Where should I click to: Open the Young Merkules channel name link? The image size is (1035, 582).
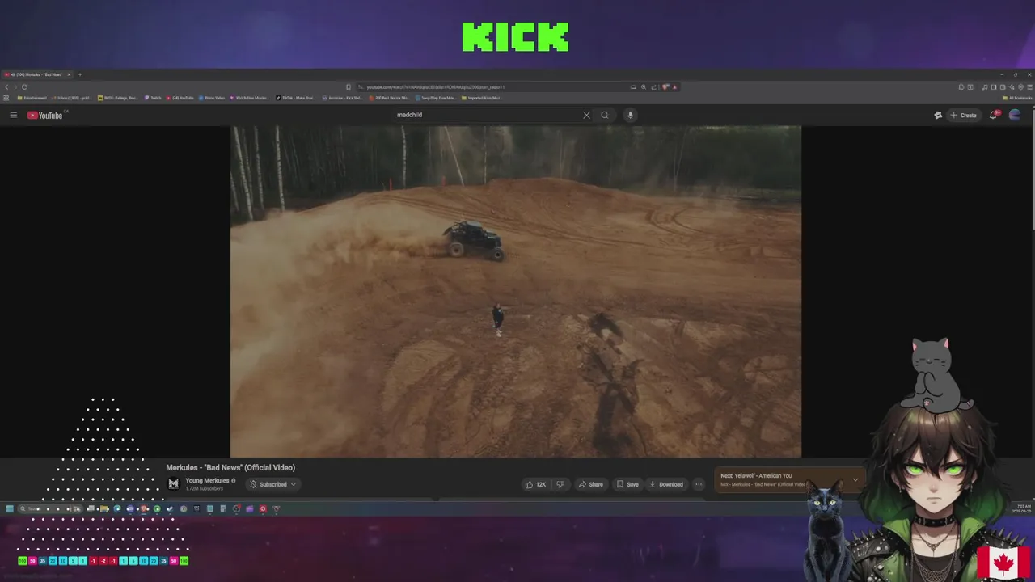[207, 480]
